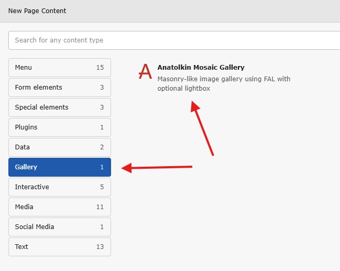The width and height of the screenshot is (340, 271).
Task: Switch to the Media tab
Action: (52, 207)
